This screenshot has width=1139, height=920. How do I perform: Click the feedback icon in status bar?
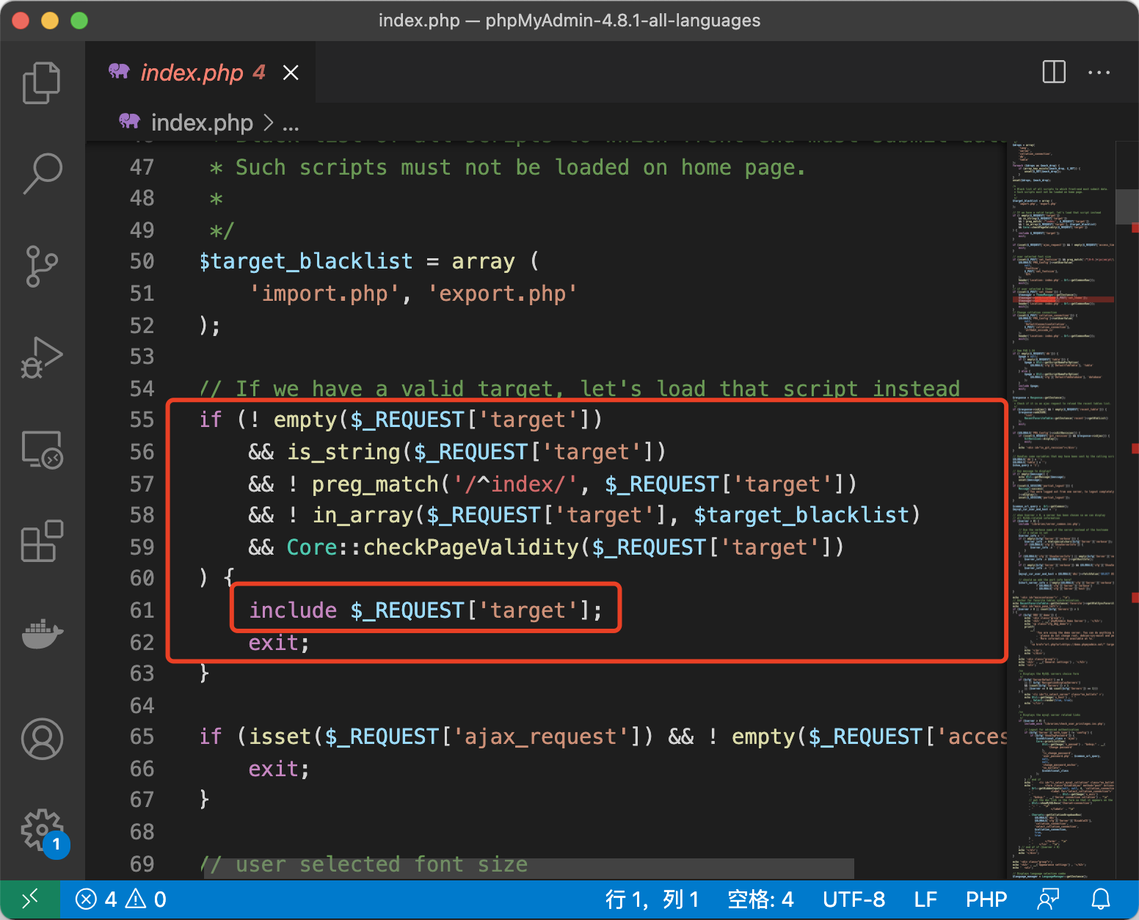pos(1049,899)
